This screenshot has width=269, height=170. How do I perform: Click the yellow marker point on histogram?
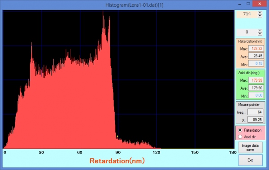coord(117,136)
